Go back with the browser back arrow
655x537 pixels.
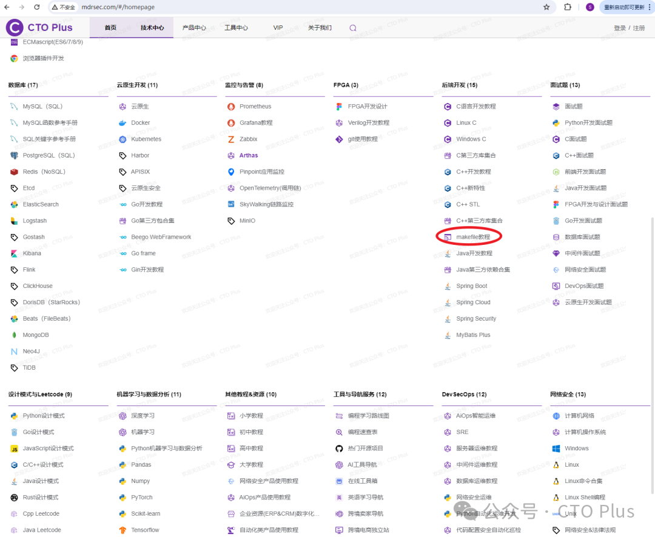[7, 7]
